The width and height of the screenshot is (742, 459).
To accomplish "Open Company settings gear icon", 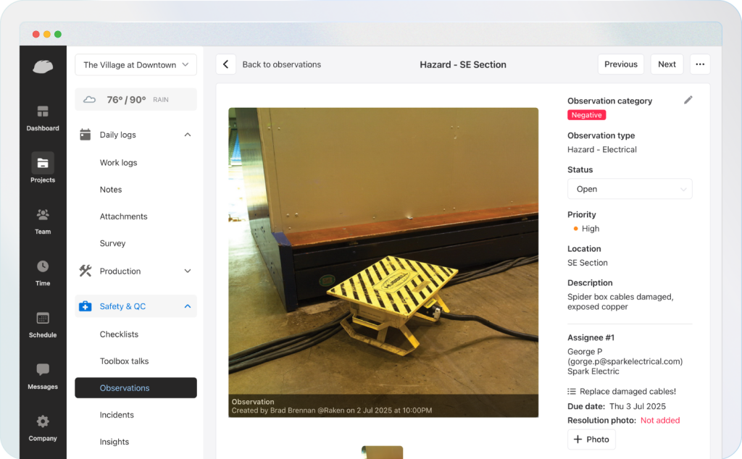I will pyautogui.click(x=43, y=421).
